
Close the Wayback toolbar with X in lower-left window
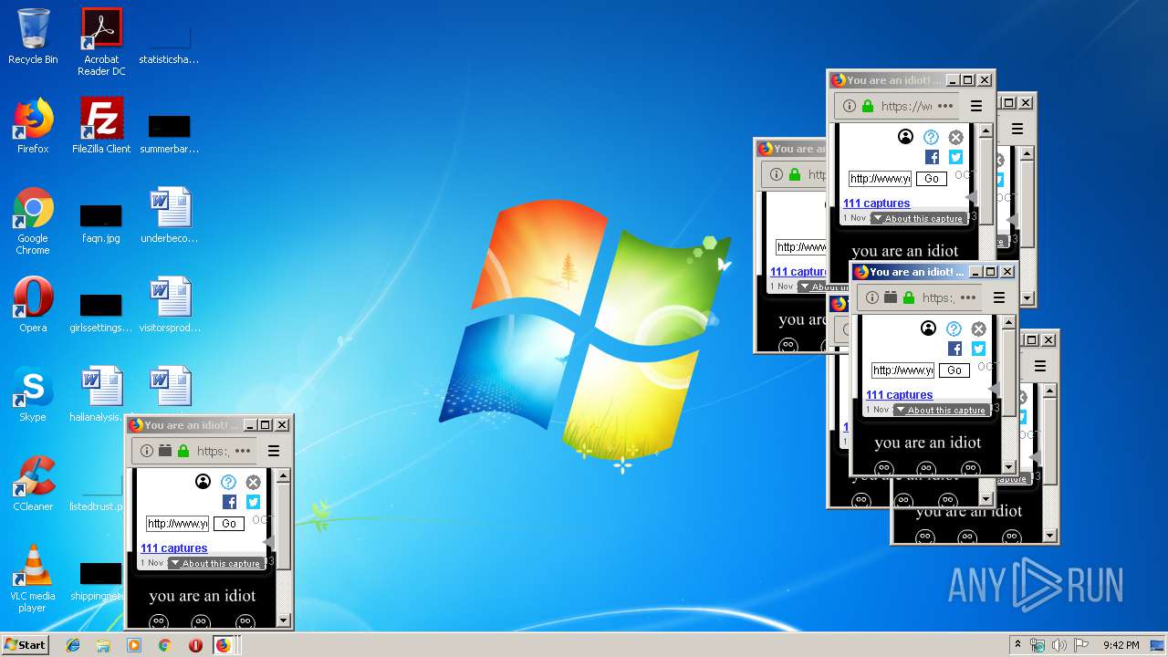pyautogui.click(x=253, y=482)
